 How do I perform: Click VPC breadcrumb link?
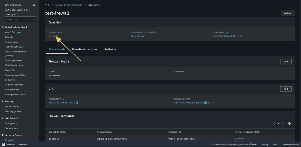click(x=47, y=5)
